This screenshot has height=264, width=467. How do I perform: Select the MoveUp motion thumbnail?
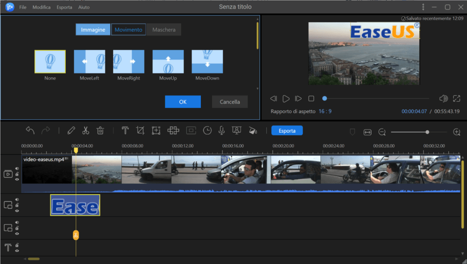pyautogui.click(x=168, y=62)
